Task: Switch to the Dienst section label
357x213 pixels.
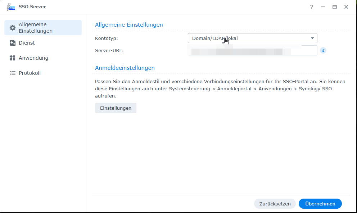Action: [27, 43]
